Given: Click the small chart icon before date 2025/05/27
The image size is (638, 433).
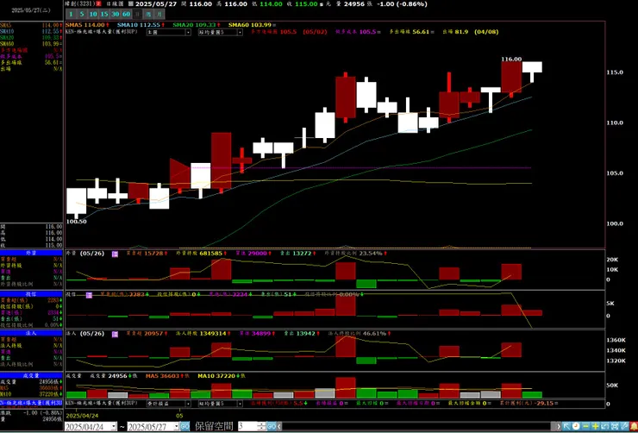Looking at the screenshot, I should coord(130,4).
